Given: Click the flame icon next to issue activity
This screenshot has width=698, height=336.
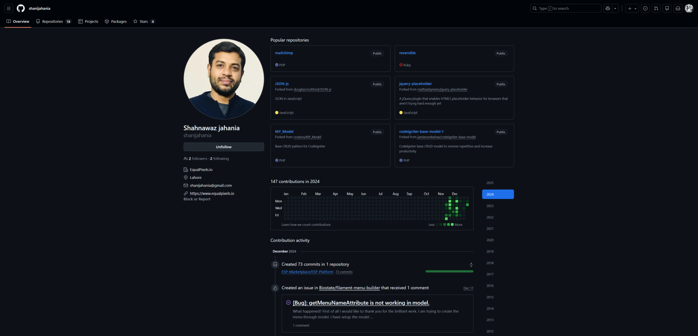Looking at the screenshot, I should coord(275,288).
